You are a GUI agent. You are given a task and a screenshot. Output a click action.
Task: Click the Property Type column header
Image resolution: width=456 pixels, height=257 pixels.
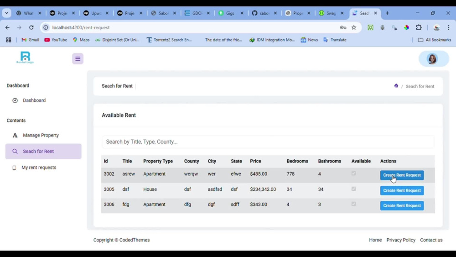point(158,161)
